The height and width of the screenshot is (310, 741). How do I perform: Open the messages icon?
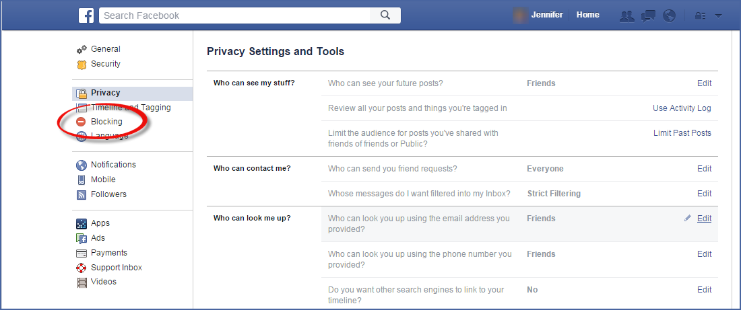click(x=648, y=15)
